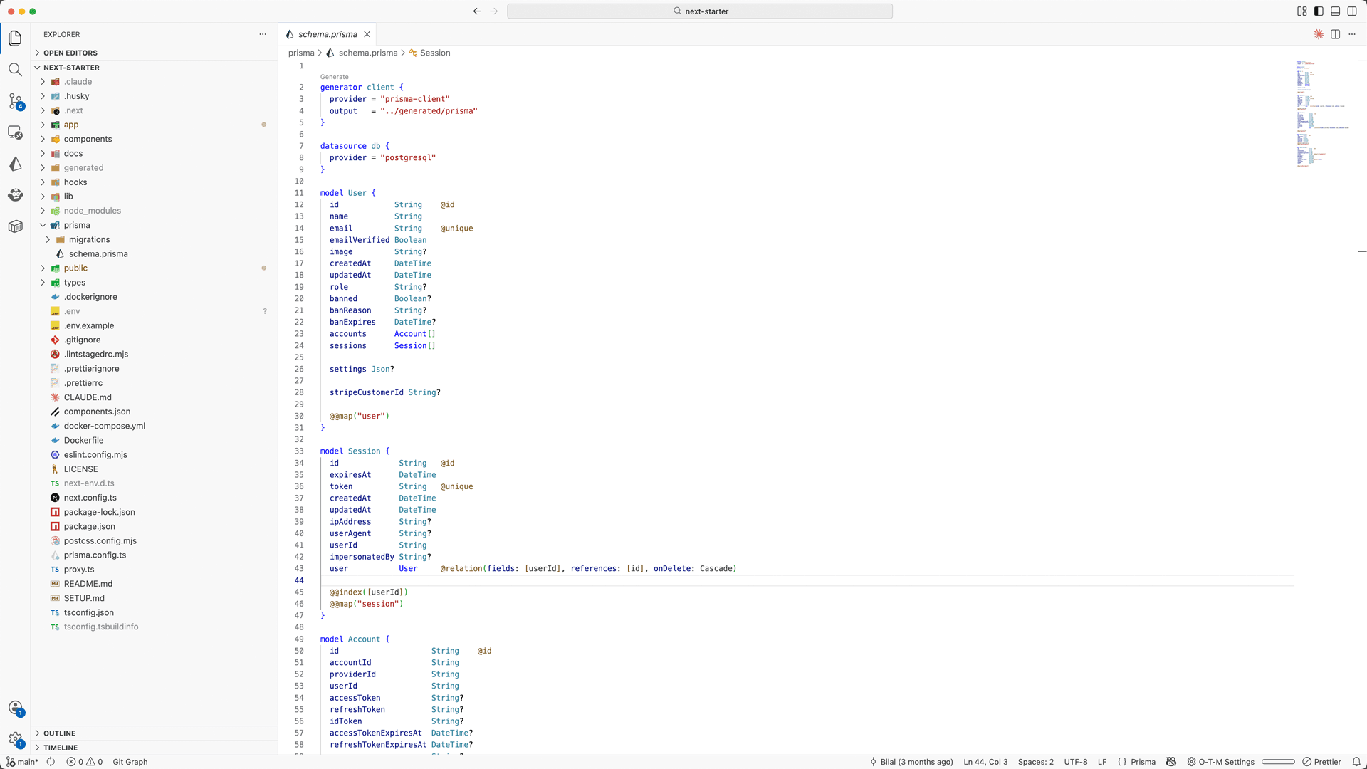This screenshot has width=1367, height=769.
Task: Open the Remote Explorer activity bar icon
Action: click(x=15, y=132)
